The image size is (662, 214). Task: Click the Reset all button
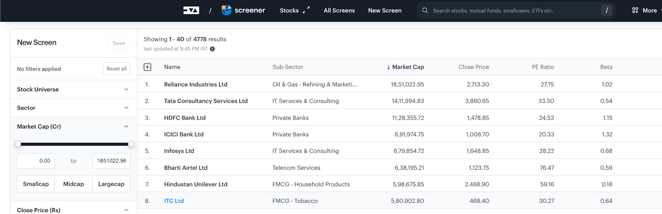[117, 69]
